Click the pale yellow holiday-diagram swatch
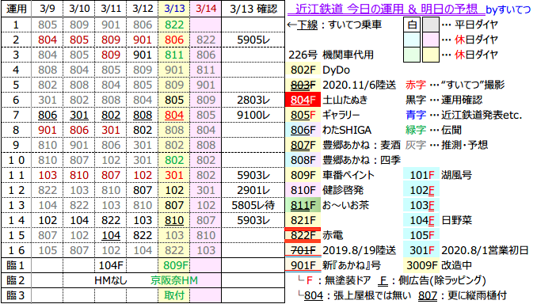The width and height of the screenshot is (537, 304). [431, 55]
